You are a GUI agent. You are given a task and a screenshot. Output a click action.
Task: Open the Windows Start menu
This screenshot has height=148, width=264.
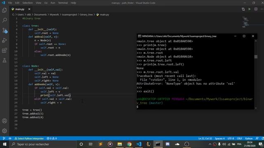5,144
